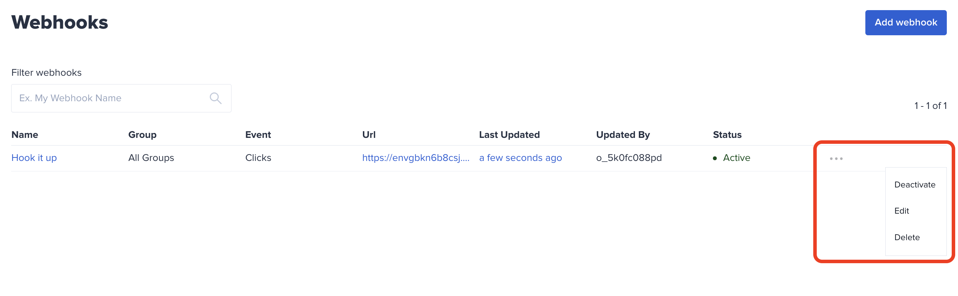This screenshot has height=296, width=958.
Task: Click the Updated By column header
Action: (x=623, y=134)
